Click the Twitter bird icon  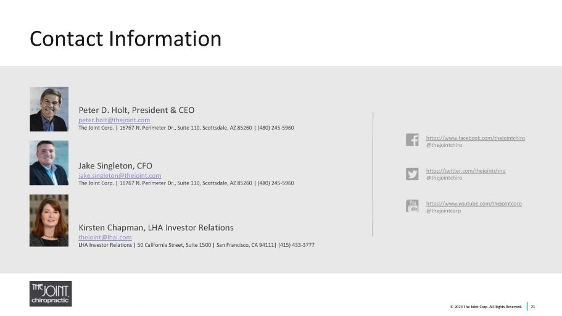[x=412, y=173]
